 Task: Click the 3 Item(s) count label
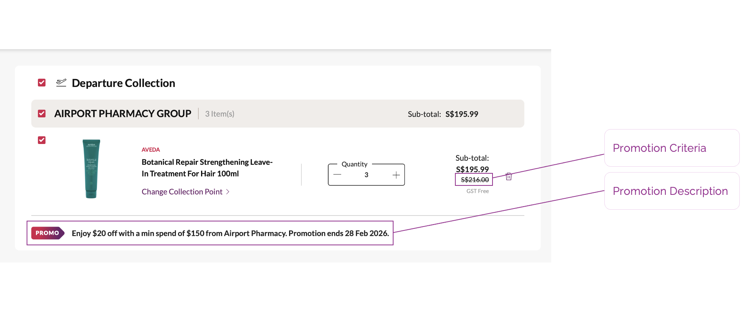(x=219, y=114)
